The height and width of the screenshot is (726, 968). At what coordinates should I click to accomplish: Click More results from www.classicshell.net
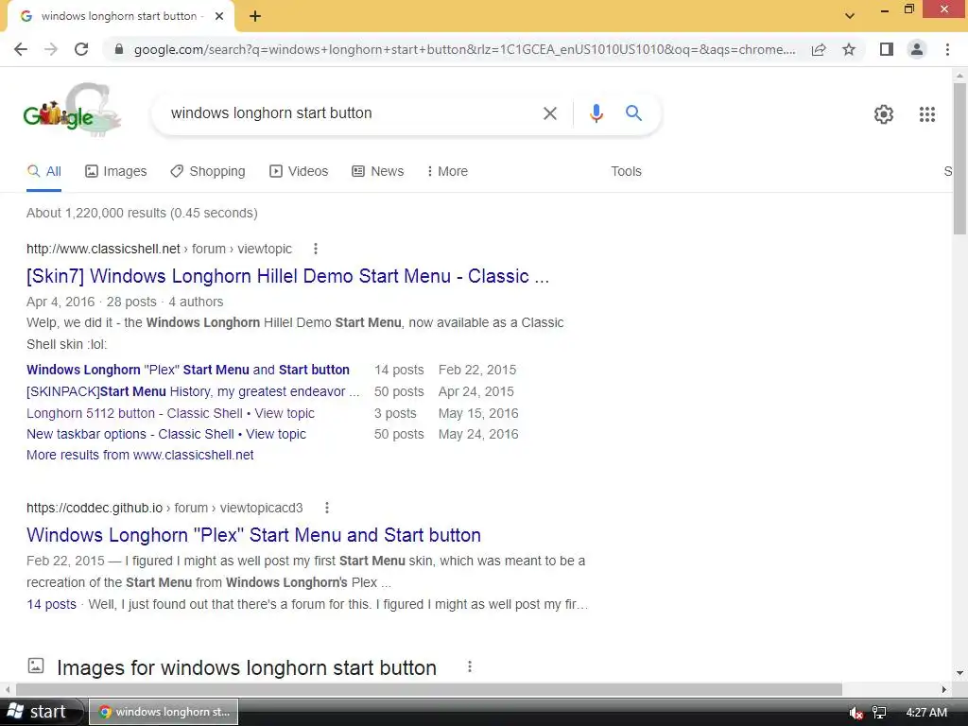[x=140, y=455]
